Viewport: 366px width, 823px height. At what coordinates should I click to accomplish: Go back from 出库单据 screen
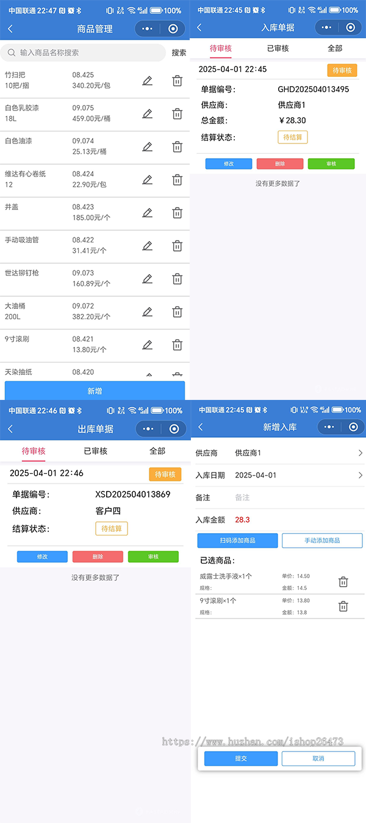[10, 429]
